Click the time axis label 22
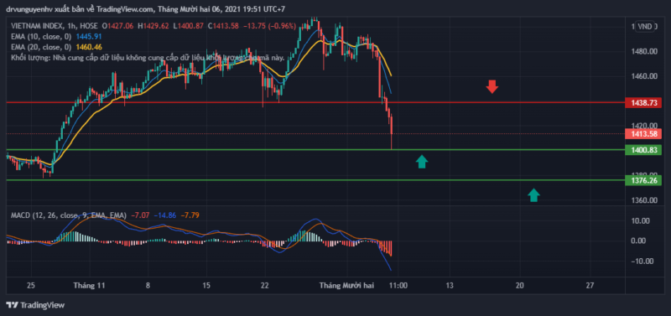The image size is (671, 316). pyautogui.click(x=265, y=285)
